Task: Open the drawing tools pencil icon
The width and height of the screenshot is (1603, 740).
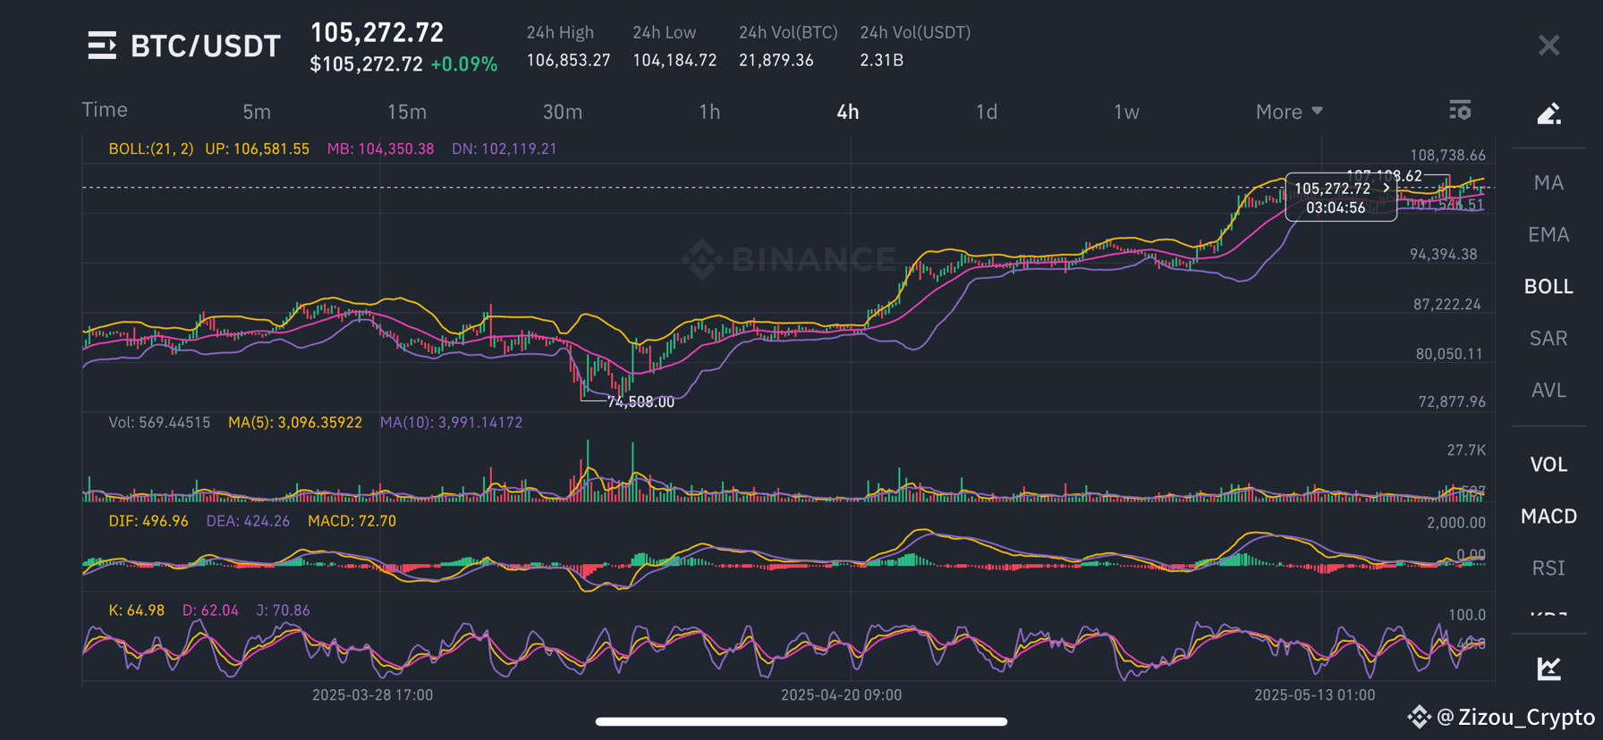Action: click(1548, 114)
